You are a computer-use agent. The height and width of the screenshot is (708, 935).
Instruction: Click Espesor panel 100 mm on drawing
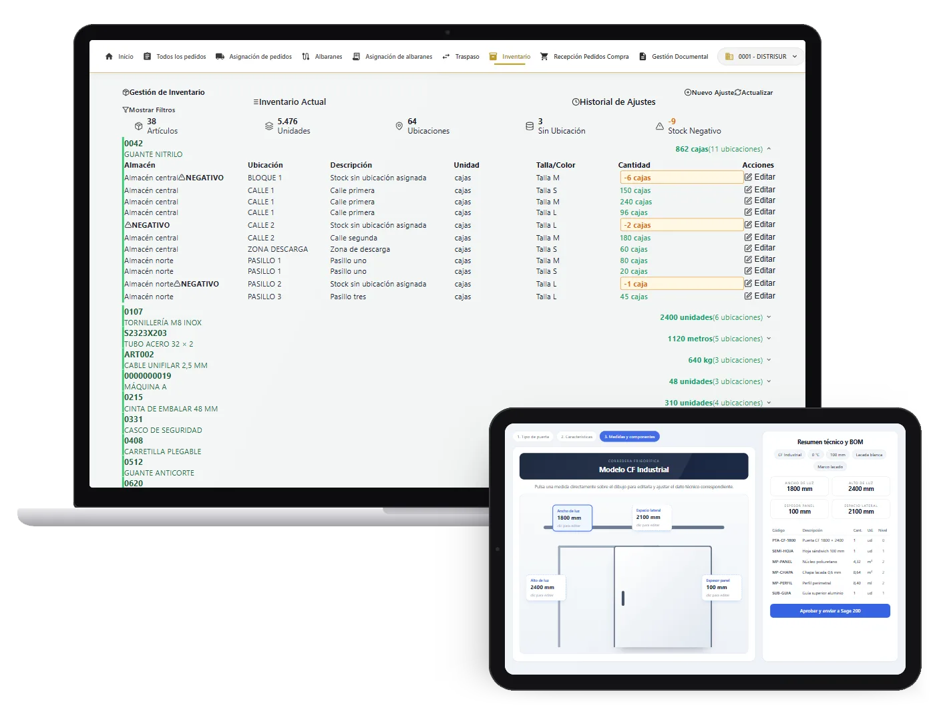(x=721, y=588)
